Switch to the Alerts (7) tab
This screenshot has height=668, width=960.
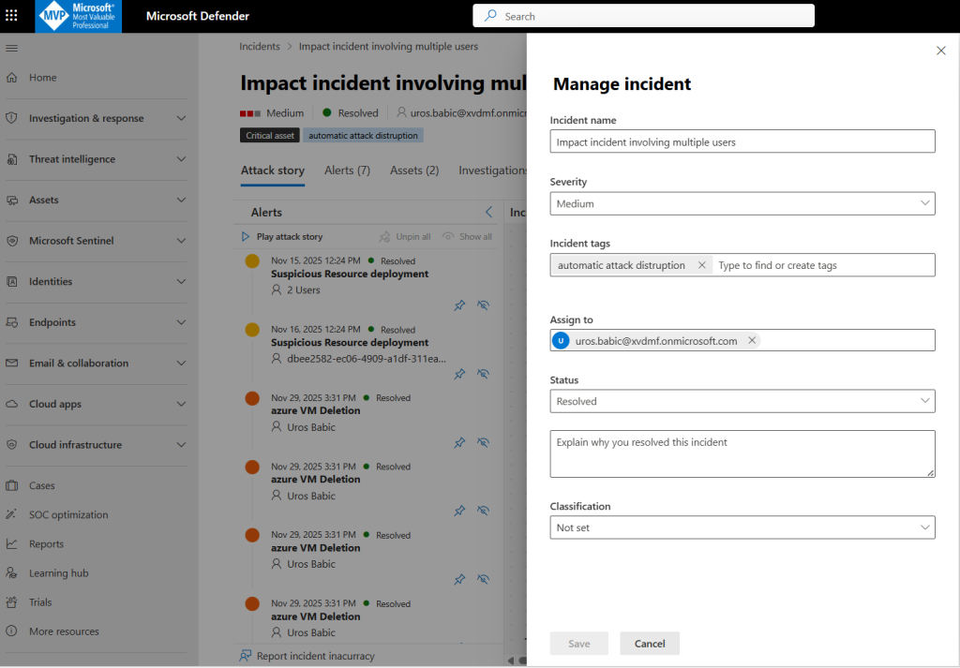click(x=347, y=171)
